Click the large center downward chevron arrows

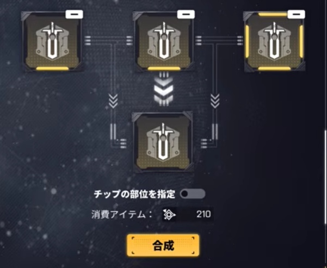[164, 90]
